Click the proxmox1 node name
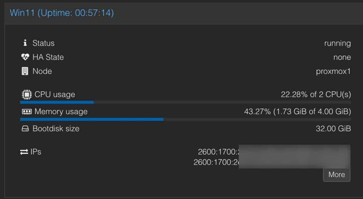Image resolution: width=363 pixels, height=199 pixels. (333, 71)
